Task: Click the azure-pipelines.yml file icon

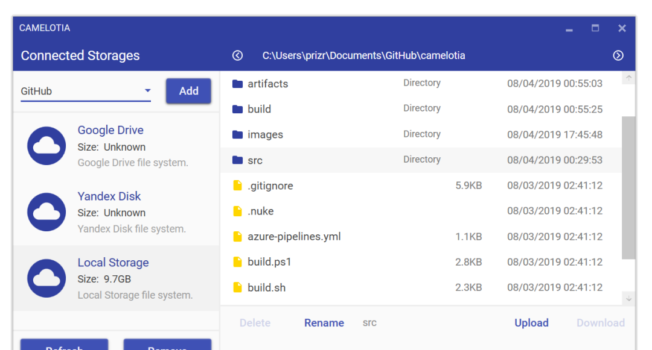Action: [237, 236]
